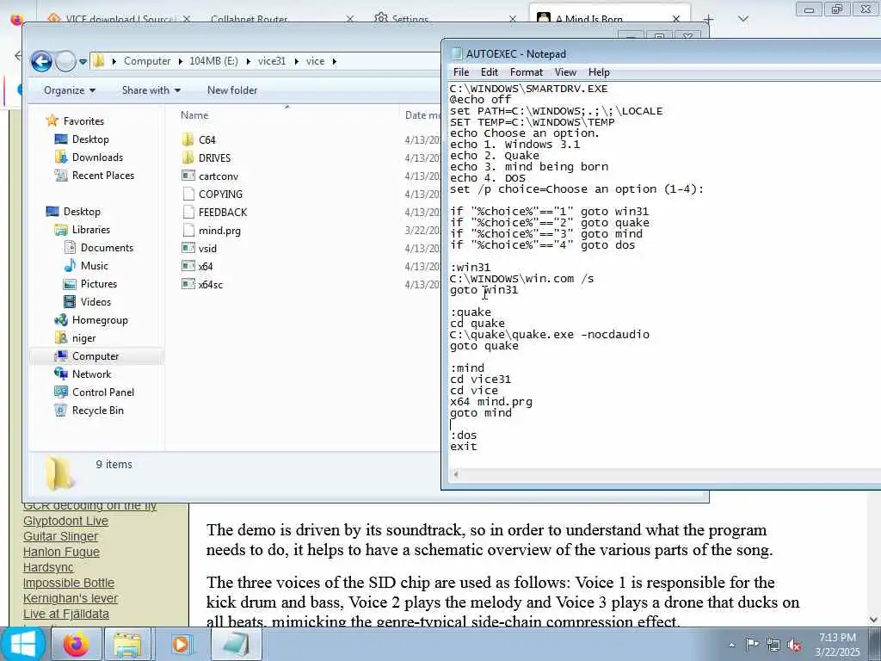
Task: Open the Share with dropdown
Action: [151, 90]
